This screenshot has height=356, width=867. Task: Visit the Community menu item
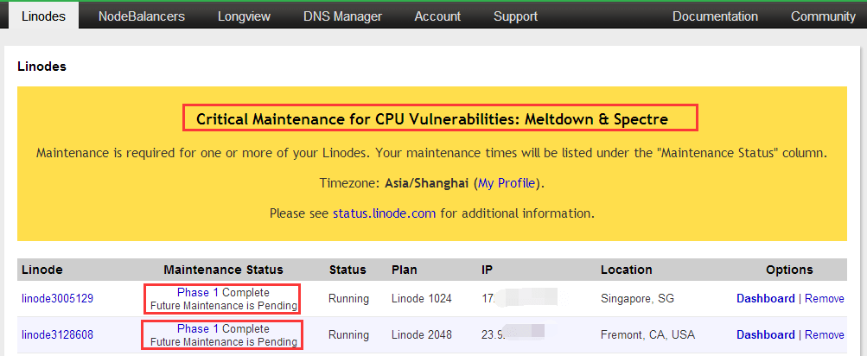pos(822,16)
